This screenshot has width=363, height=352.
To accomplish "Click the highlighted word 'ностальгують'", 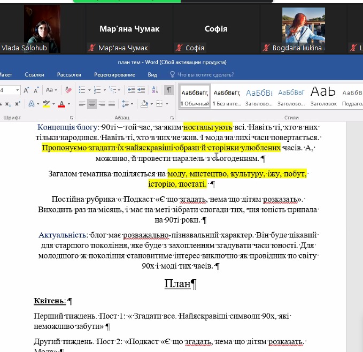I will pyautogui.click(x=207, y=127).
